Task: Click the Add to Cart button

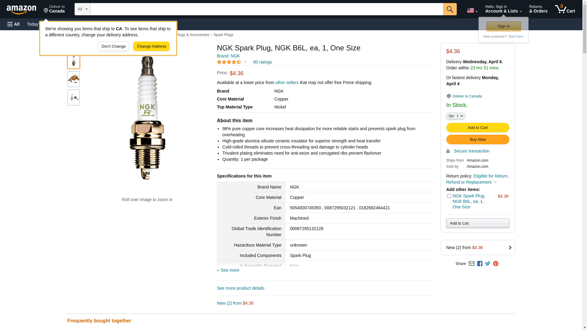Action: point(478,128)
